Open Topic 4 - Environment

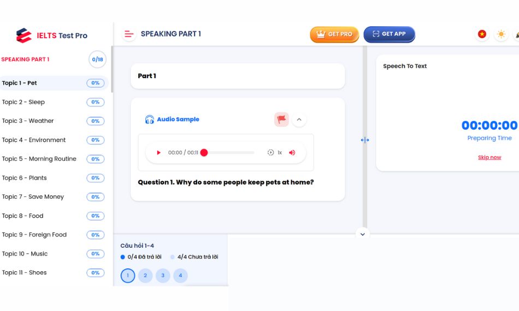click(34, 140)
